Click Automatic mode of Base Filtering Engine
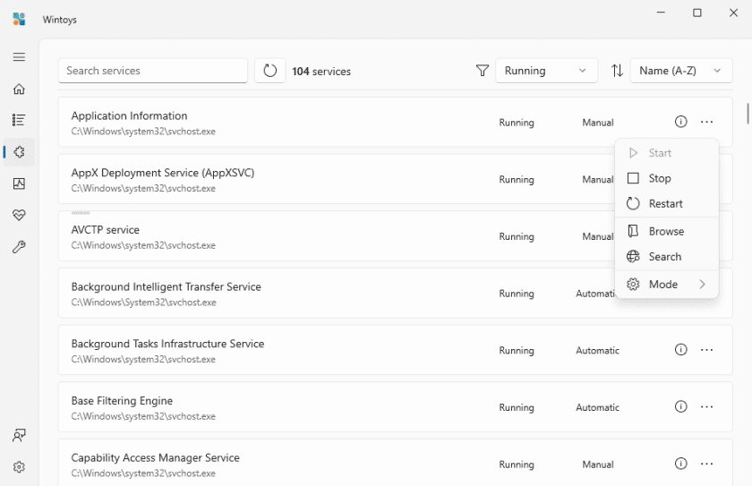Viewport: 752px width, 486px height. (x=598, y=407)
